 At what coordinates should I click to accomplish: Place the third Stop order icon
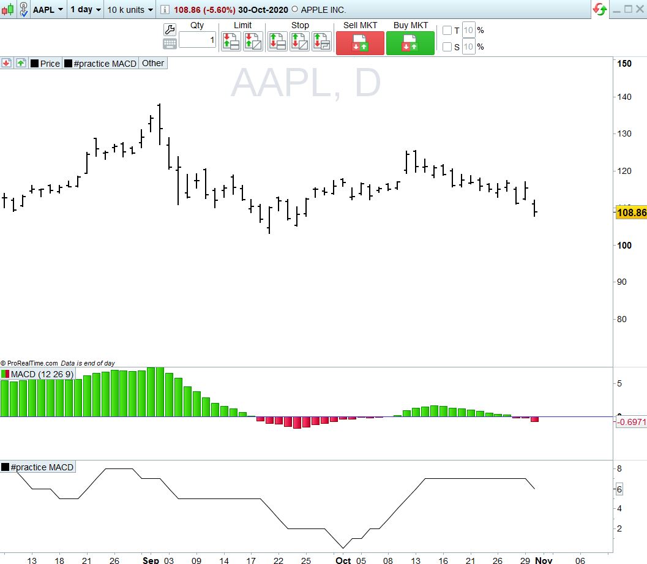(x=322, y=42)
